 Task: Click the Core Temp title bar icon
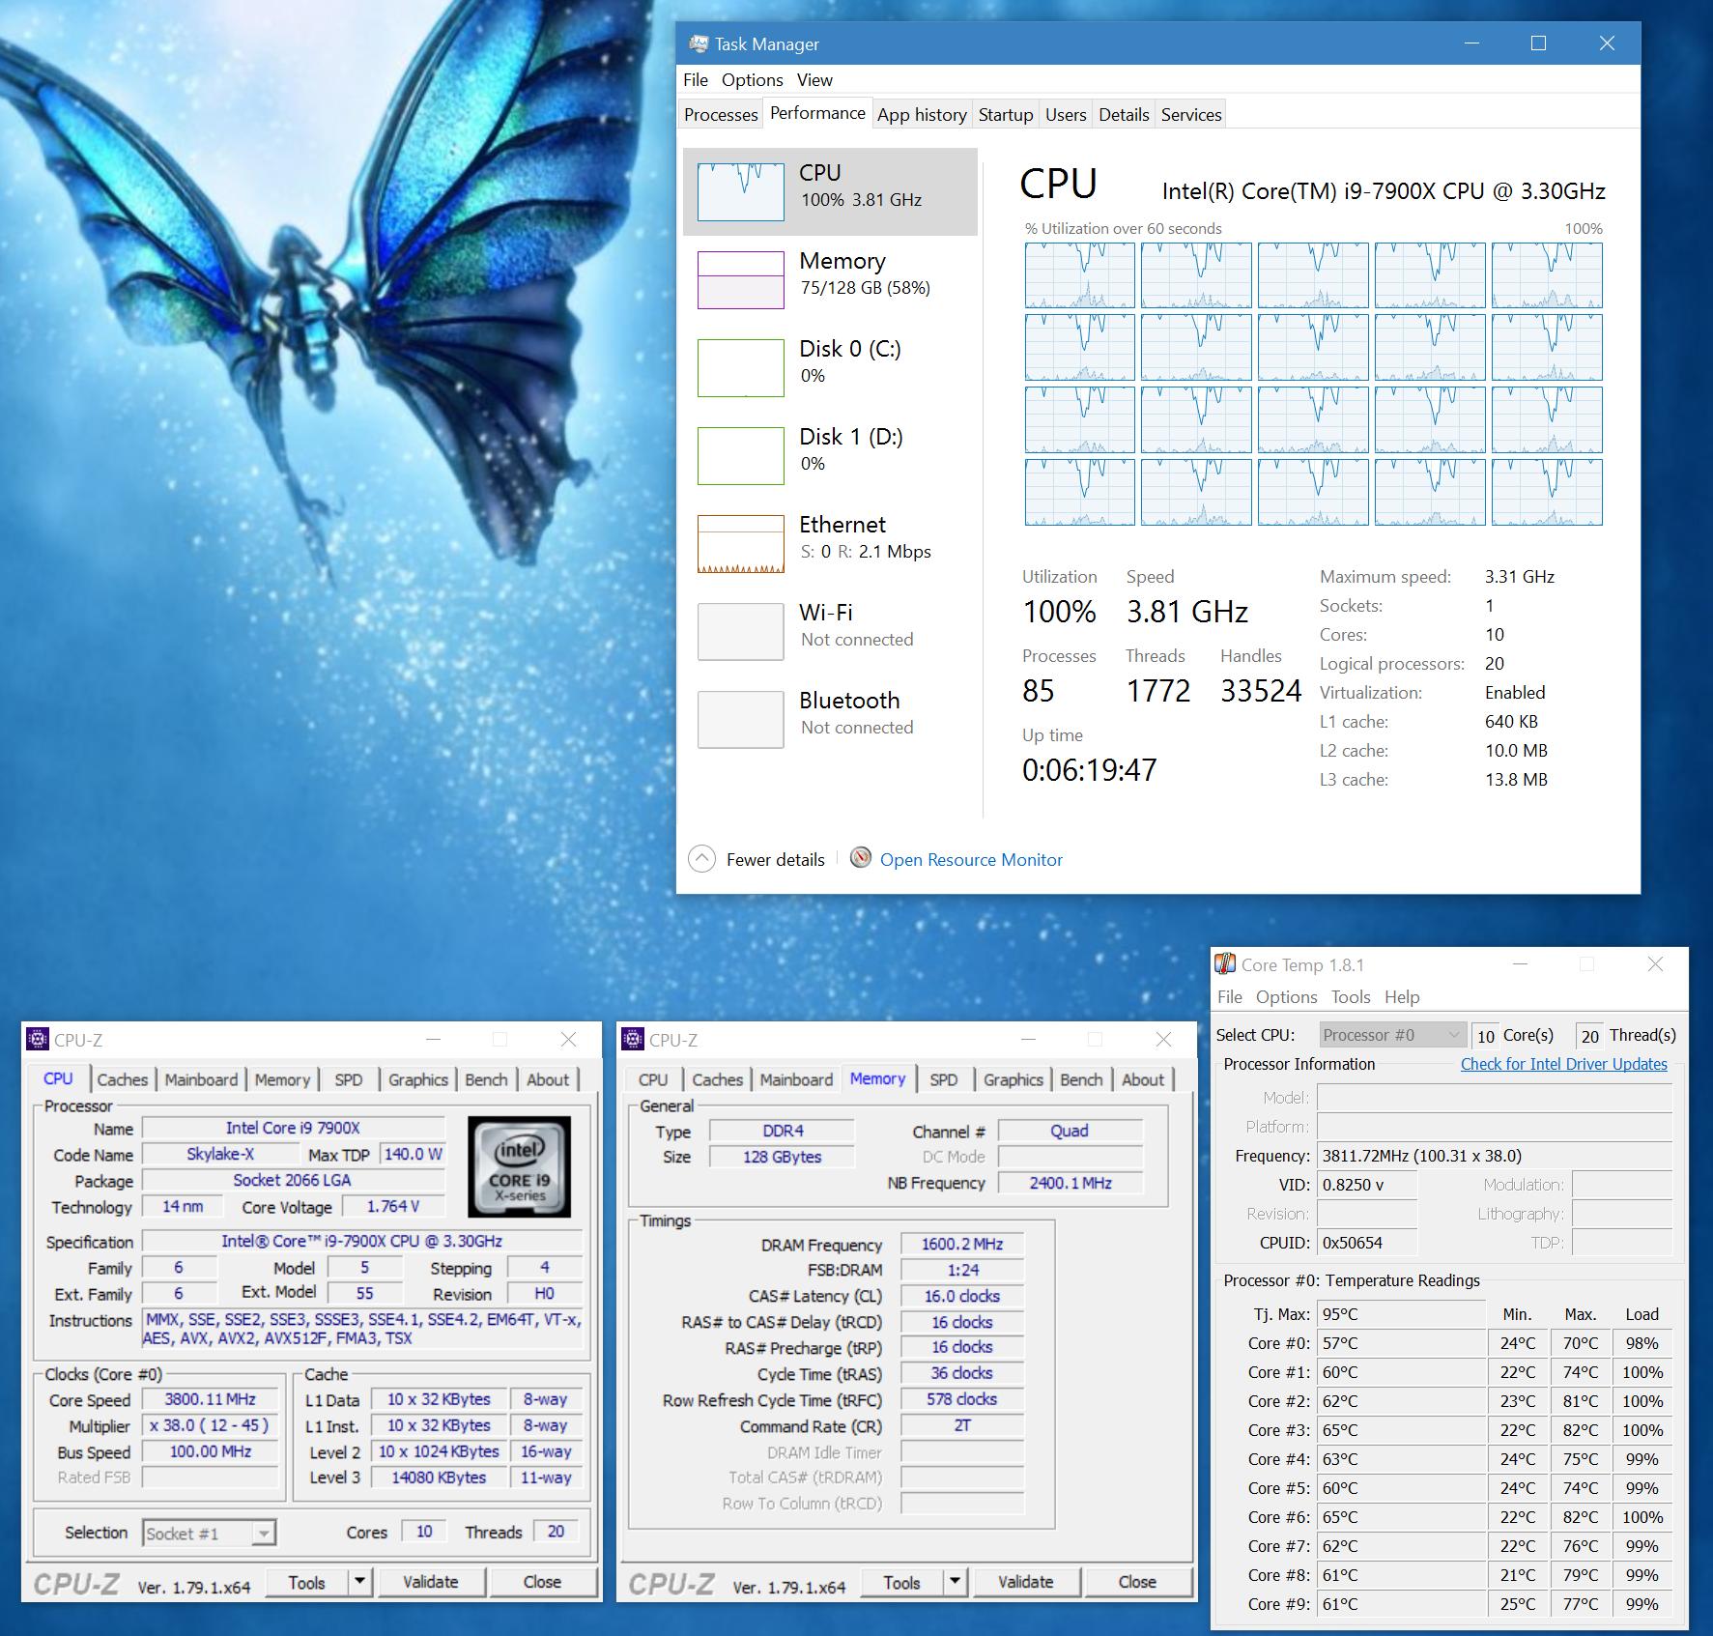click(x=1225, y=964)
